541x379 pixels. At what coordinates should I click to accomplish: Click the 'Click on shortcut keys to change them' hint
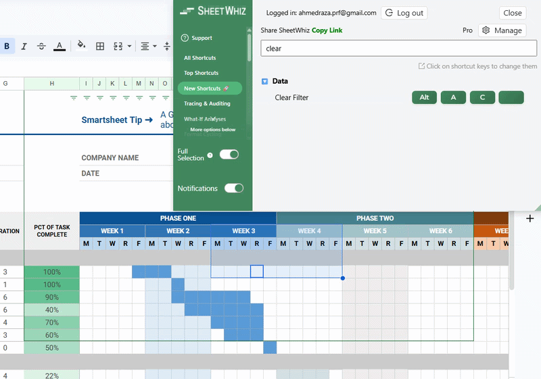coord(478,66)
